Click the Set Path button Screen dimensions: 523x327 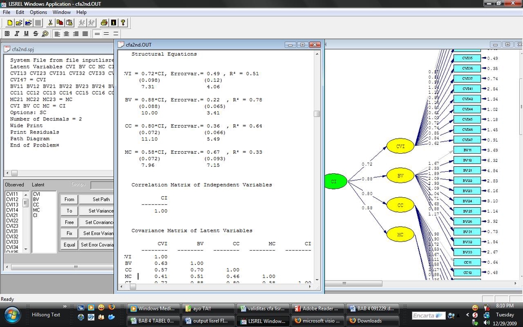coord(100,199)
